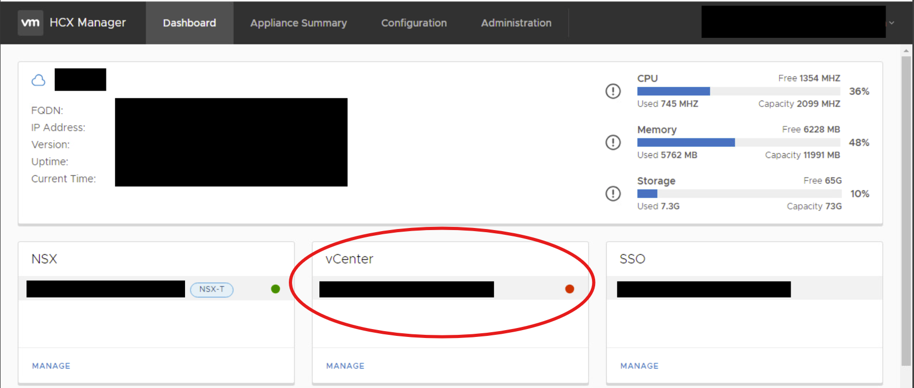Click the 'Used 7.3G' text
914x388 pixels.
[658, 206]
